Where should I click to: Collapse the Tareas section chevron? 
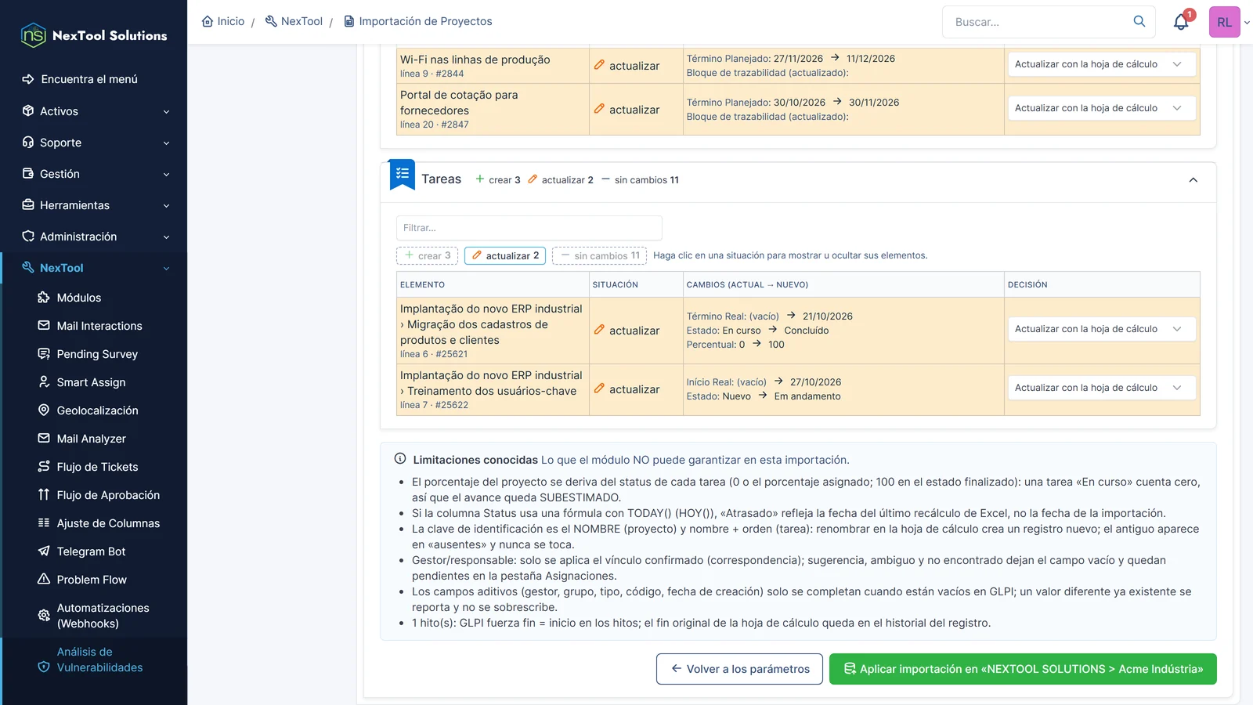(x=1193, y=180)
